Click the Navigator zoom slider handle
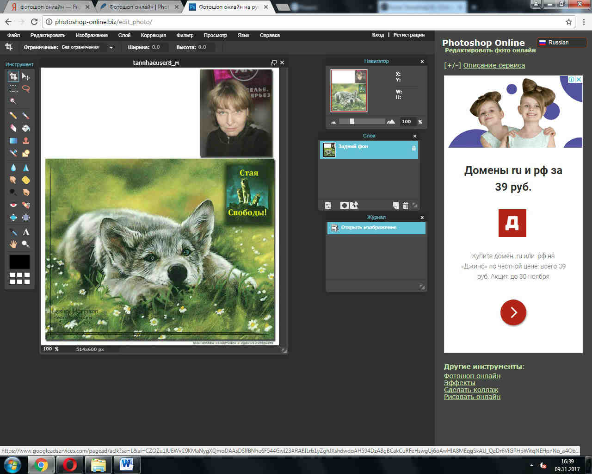Viewport: 592px width, 474px height. coord(352,121)
